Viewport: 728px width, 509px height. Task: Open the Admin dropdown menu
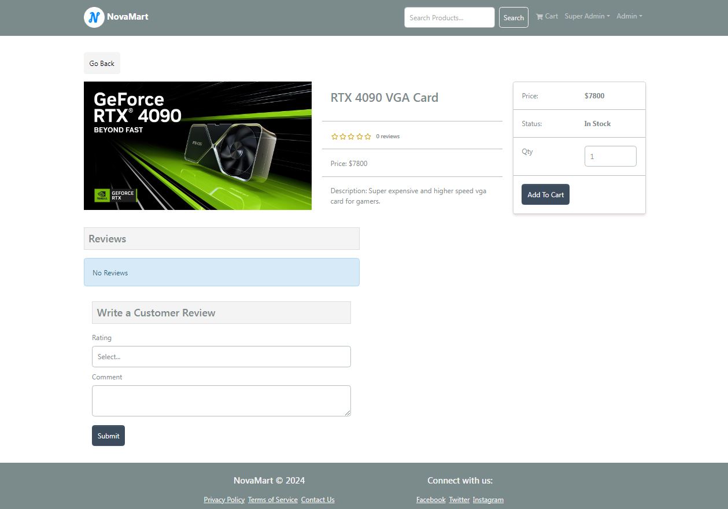[629, 16]
